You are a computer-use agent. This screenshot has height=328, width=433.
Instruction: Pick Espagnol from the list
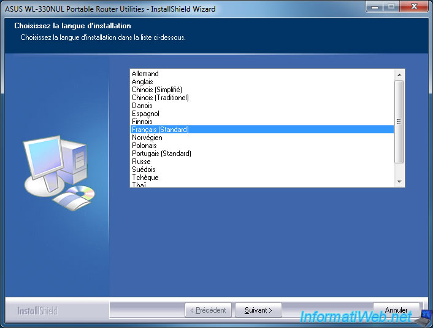pos(262,114)
